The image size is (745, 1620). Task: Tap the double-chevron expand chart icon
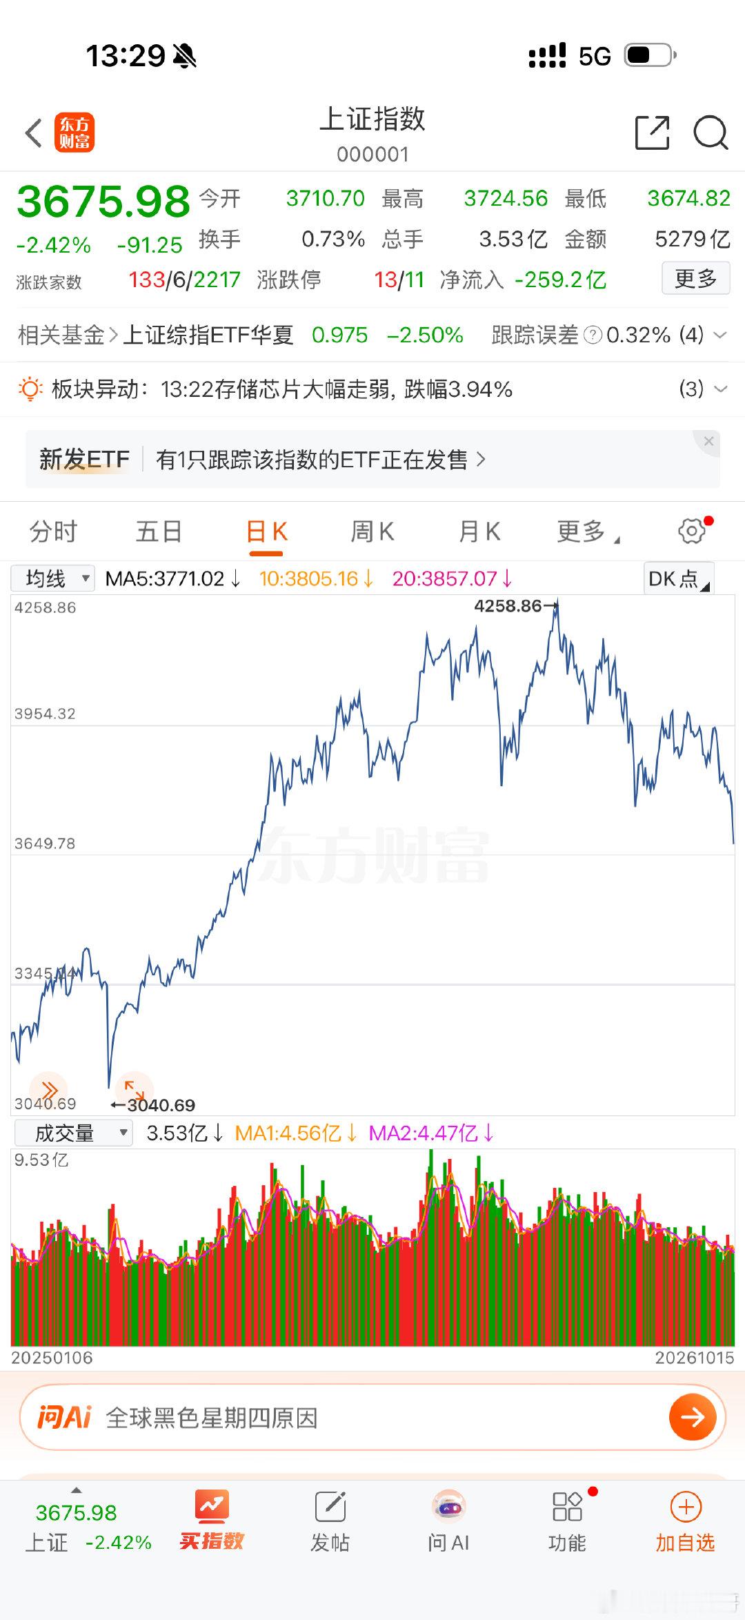[48, 1090]
